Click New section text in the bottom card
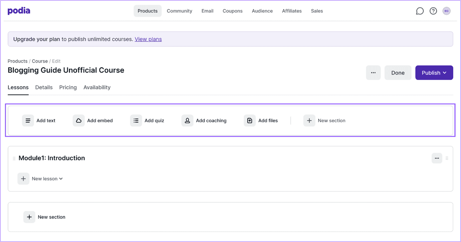The height and width of the screenshot is (242, 461). tap(51, 217)
